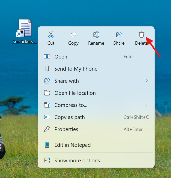
Task: Click the Copy icon in the top row
Action: tap(73, 35)
